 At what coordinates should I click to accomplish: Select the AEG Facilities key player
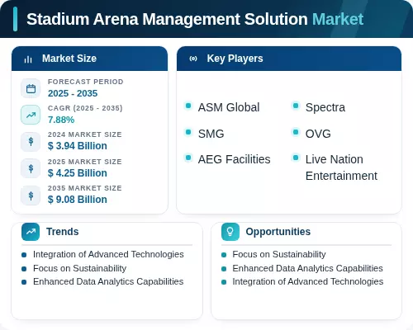(x=235, y=159)
